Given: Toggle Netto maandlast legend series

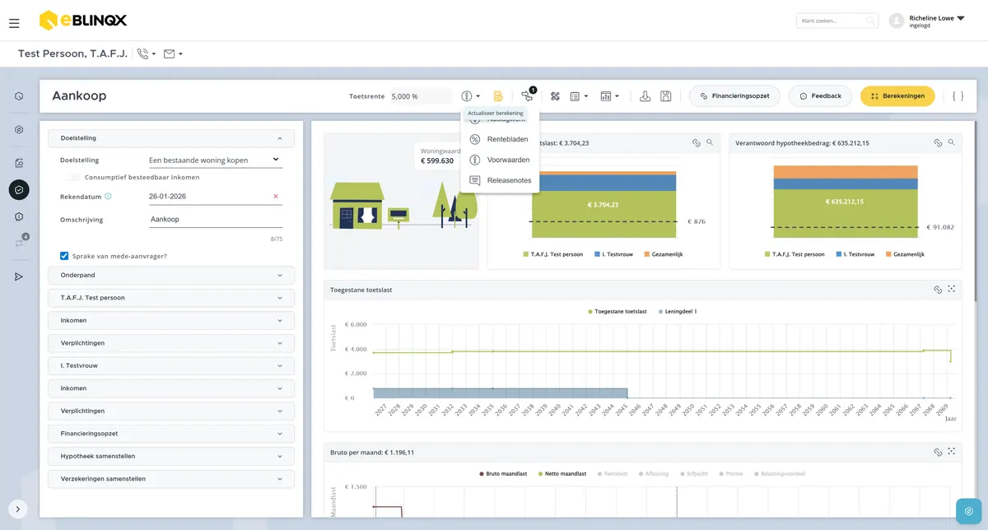Looking at the screenshot, I should coord(562,474).
